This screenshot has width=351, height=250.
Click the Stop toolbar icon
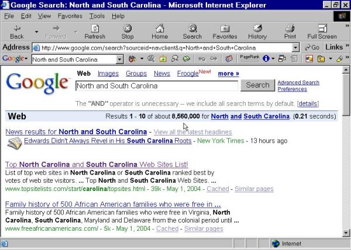(x=128, y=29)
